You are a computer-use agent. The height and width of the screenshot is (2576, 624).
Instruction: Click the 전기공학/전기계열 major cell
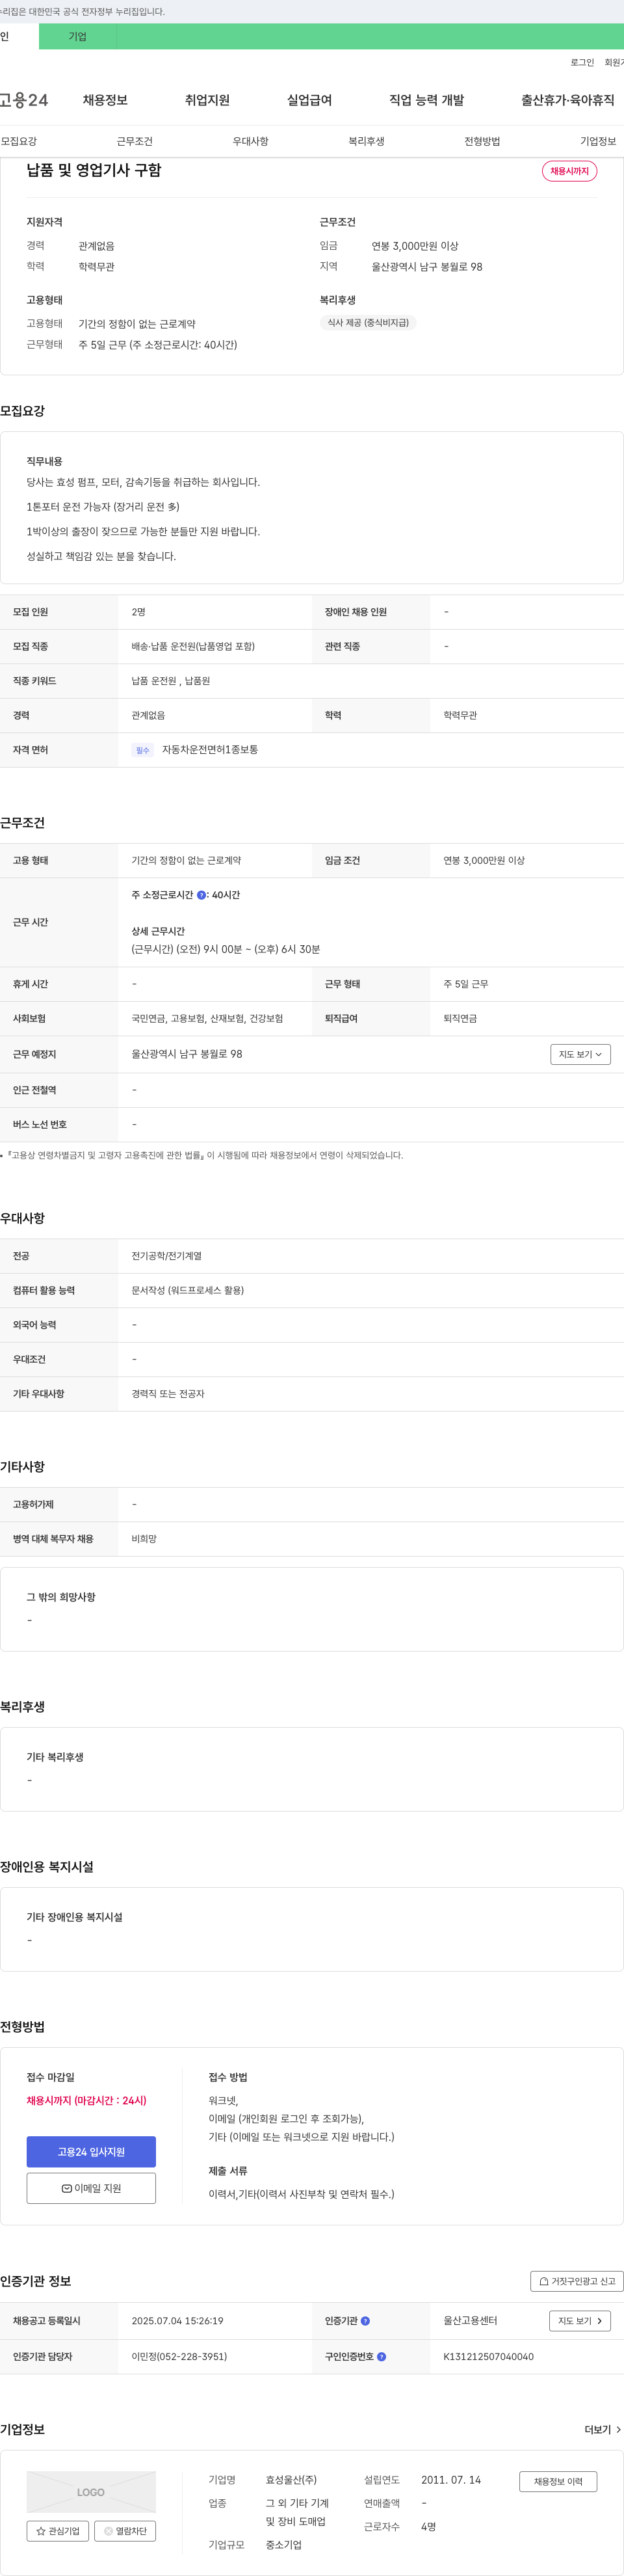coord(166,1256)
